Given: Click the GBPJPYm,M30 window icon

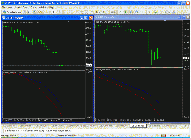Looking at the screenshot, I should click(x=4, y=18).
